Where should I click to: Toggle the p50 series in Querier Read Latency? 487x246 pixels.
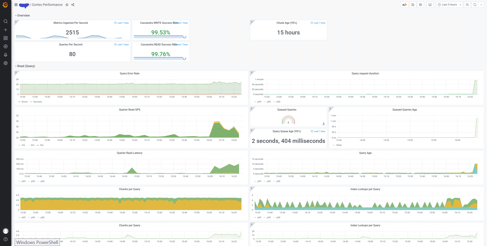42,181
